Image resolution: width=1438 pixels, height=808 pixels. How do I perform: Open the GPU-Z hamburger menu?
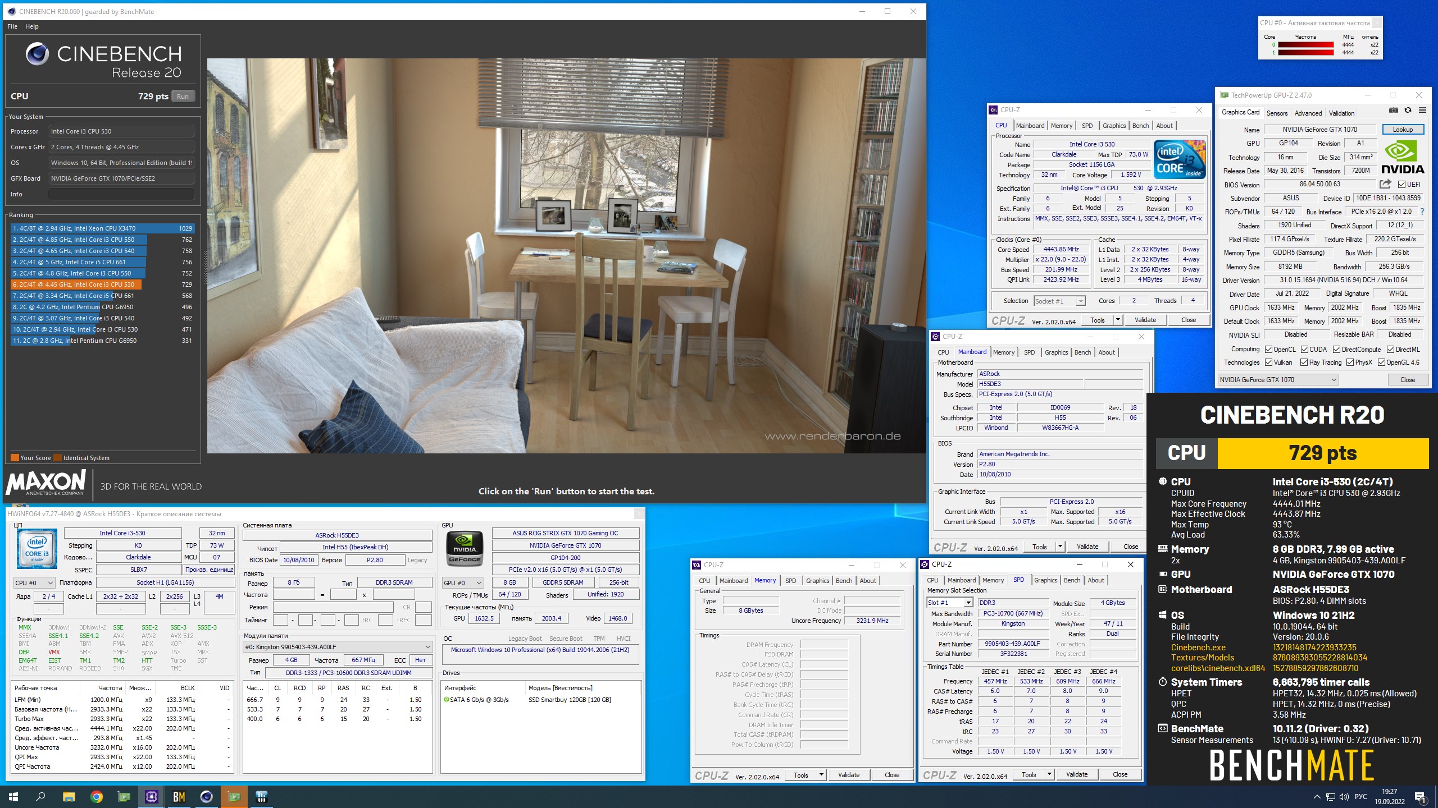coord(1422,111)
